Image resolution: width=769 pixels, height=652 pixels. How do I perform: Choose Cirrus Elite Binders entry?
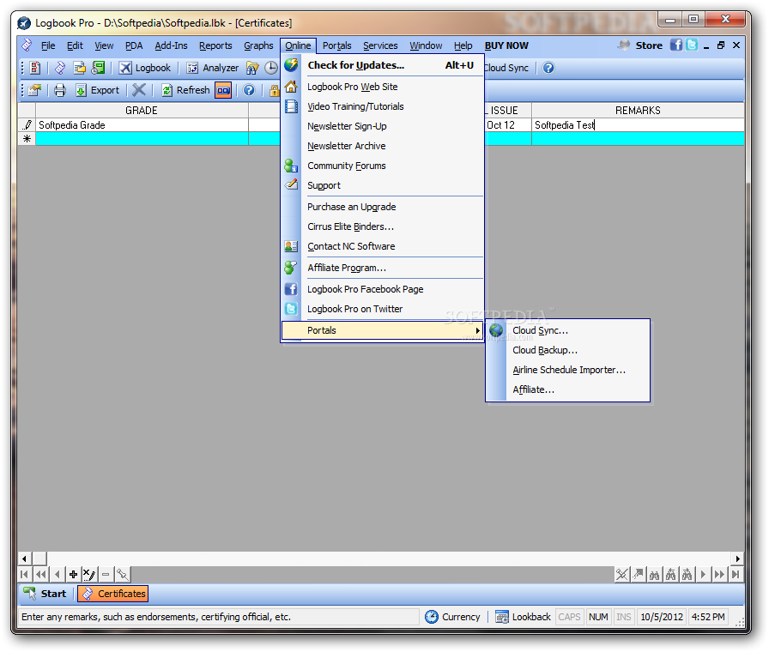[383, 226]
